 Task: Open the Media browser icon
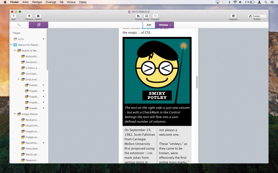[146, 16]
